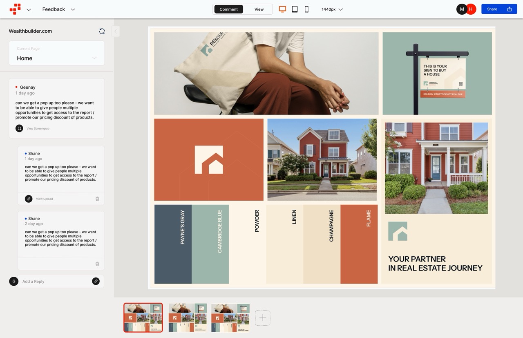Image resolution: width=523 pixels, height=338 pixels.
Task: Click the G avatar beside the reply box
Action: click(14, 281)
